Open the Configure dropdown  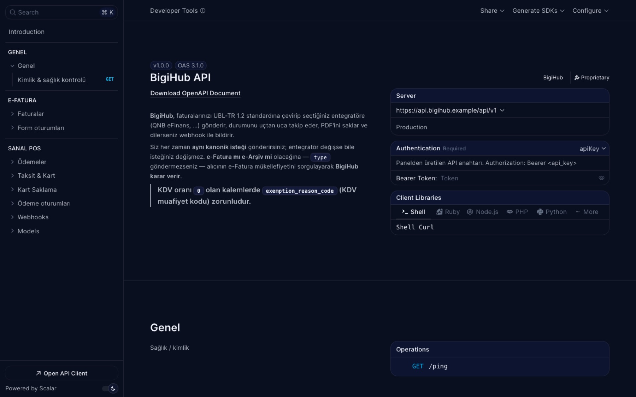pos(590,11)
